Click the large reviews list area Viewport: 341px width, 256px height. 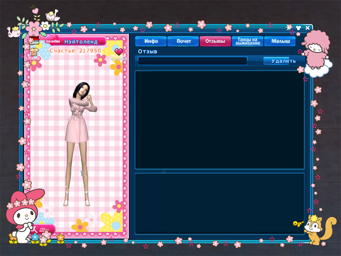(x=220, y=120)
